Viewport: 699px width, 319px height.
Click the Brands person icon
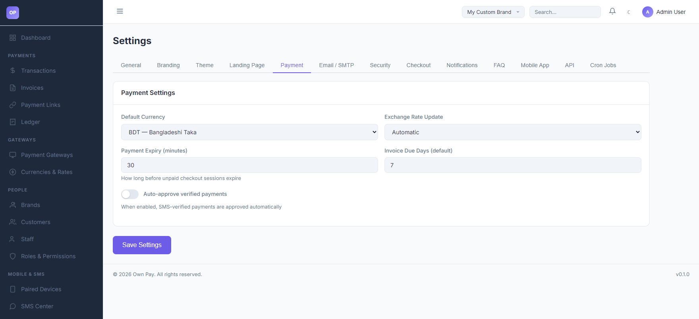pos(13,205)
